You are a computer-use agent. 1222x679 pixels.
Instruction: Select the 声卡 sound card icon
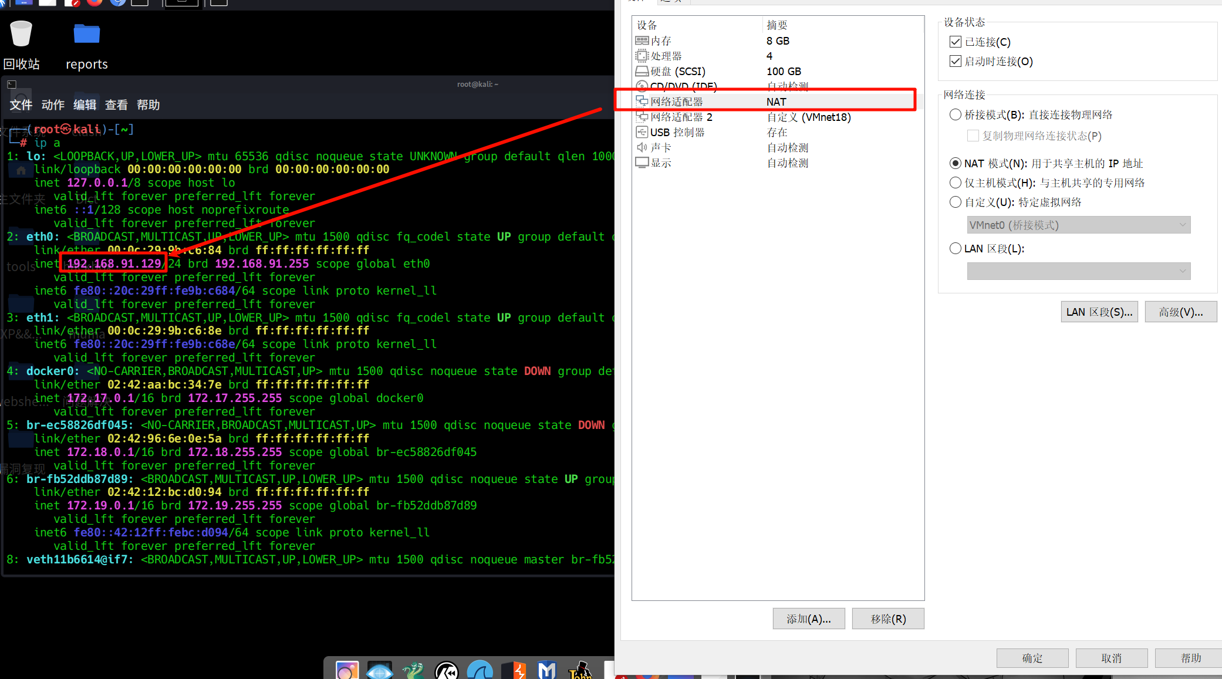coord(642,147)
